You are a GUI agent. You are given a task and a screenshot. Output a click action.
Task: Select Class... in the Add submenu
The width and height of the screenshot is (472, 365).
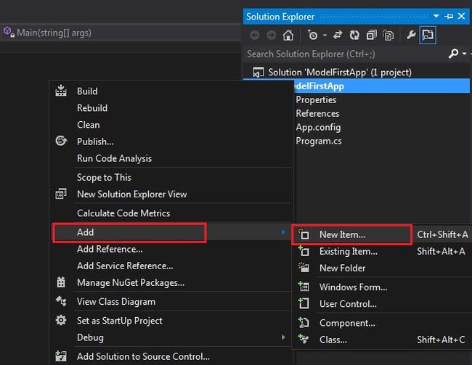coord(333,340)
